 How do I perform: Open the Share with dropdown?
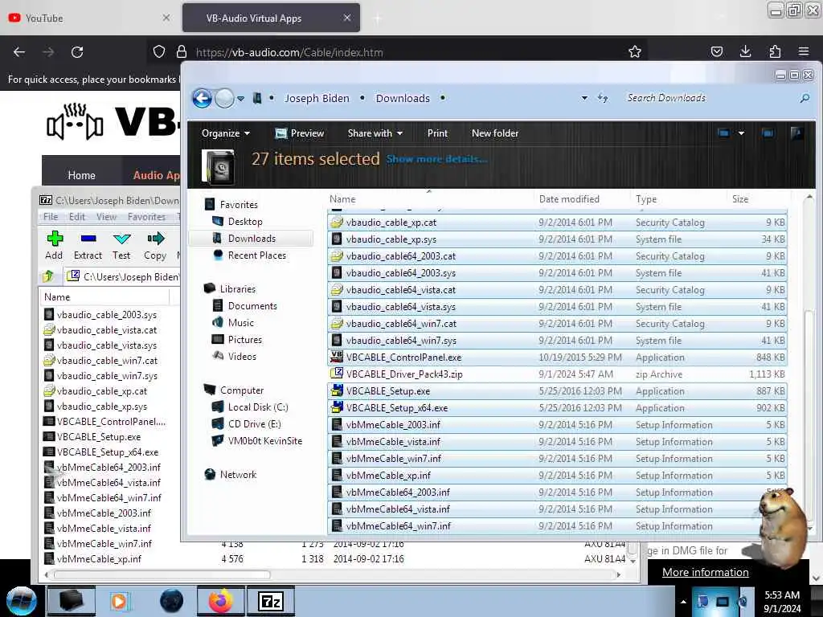coord(375,133)
